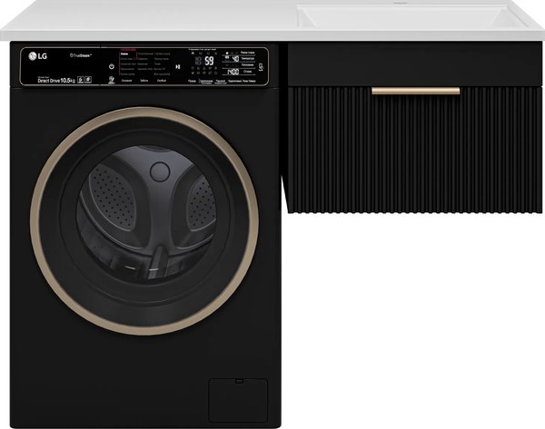
Task: Click the small porthole window on the drum door
Action: click(160, 171)
